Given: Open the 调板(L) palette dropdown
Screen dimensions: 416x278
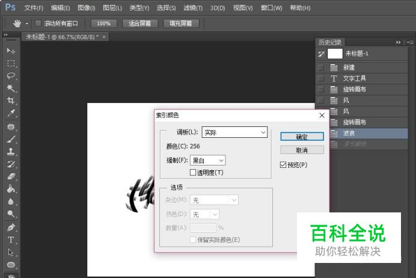Looking at the screenshot, I should pyautogui.click(x=234, y=132).
